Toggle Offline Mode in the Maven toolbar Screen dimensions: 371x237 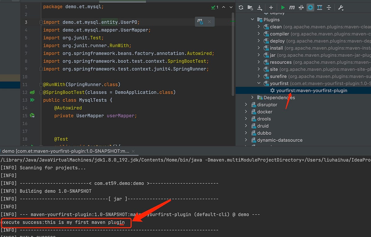[x=310, y=7]
